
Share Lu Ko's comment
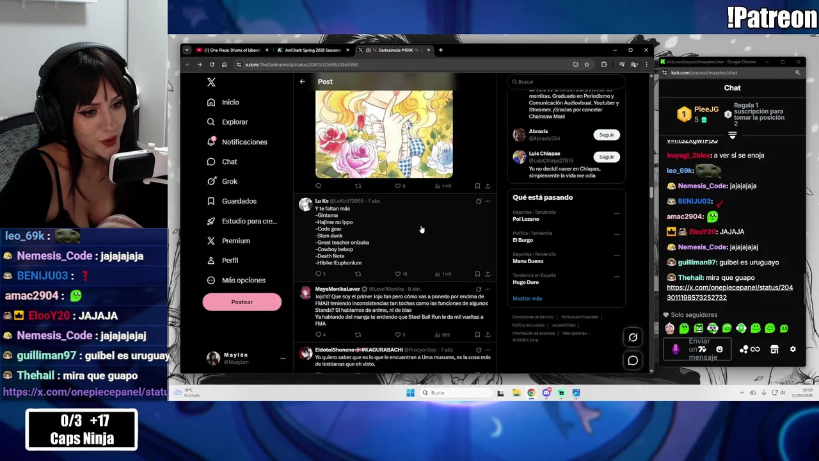(x=488, y=274)
